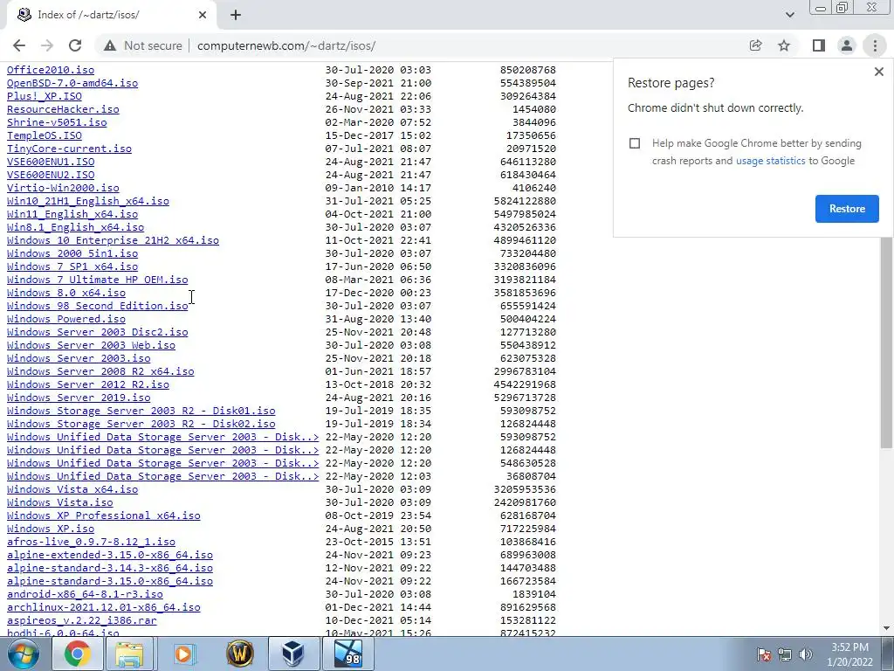The image size is (894, 671).
Task: Open the Windows Start button
Action: point(24,654)
